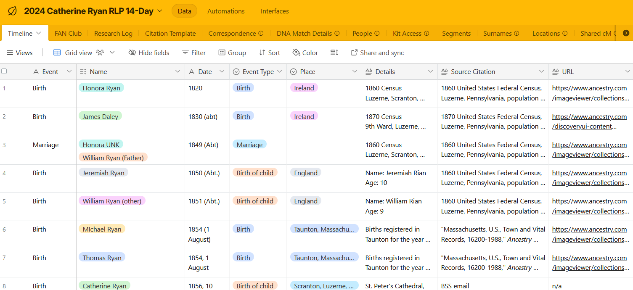633x290 pixels.
Task: Click the Airtable logo icon
Action: [12, 11]
